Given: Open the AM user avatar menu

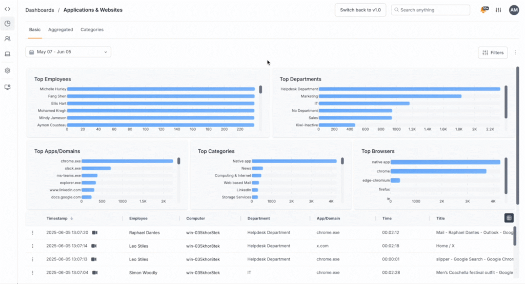Looking at the screenshot, I should [x=514, y=10].
